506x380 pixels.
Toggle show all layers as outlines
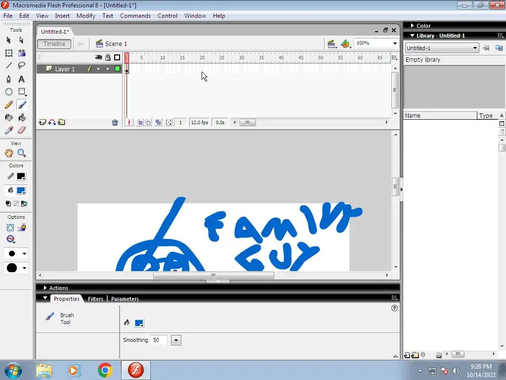point(117,57)
